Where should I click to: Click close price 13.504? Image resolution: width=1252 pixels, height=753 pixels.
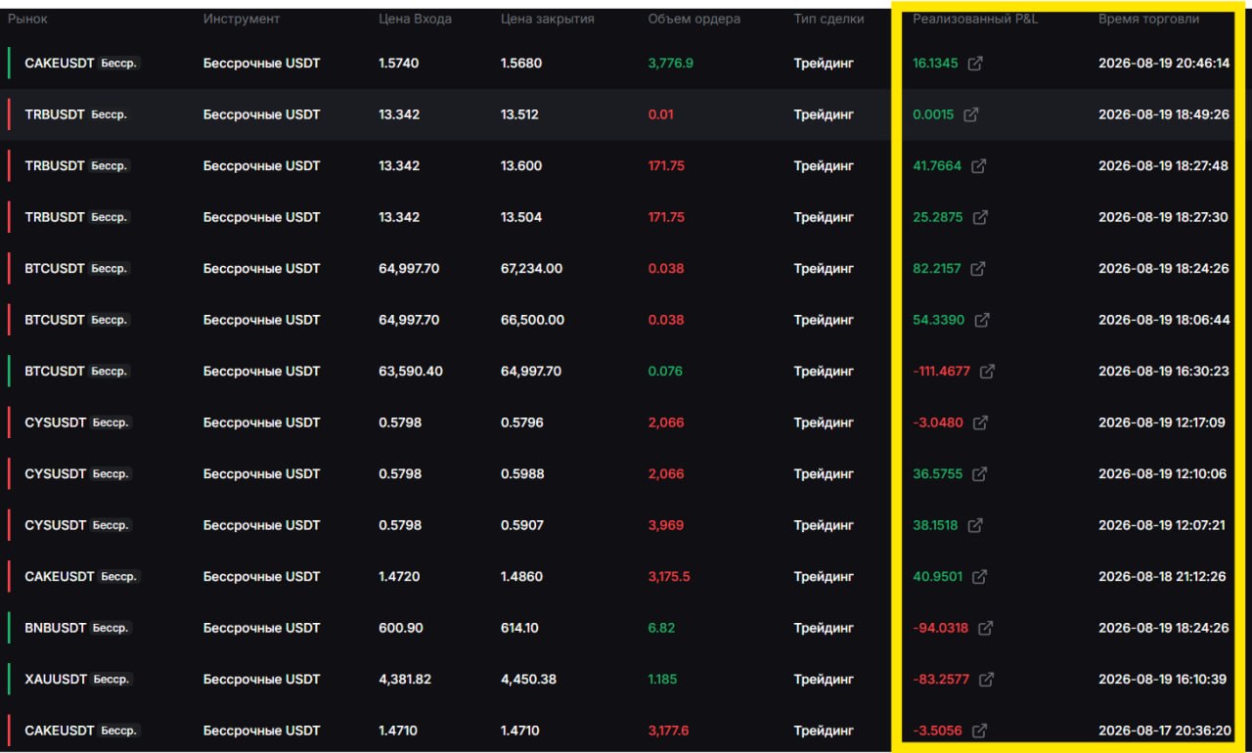(x=521, y=217)
